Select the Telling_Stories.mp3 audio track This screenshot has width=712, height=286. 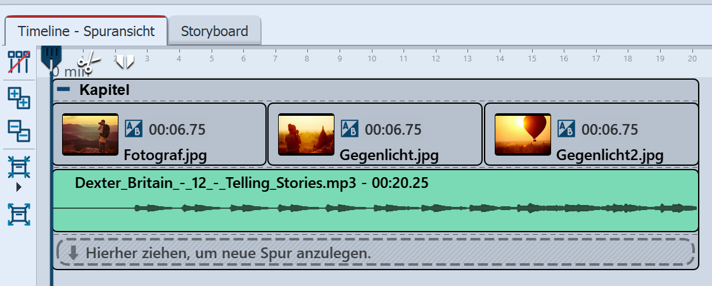375,209
